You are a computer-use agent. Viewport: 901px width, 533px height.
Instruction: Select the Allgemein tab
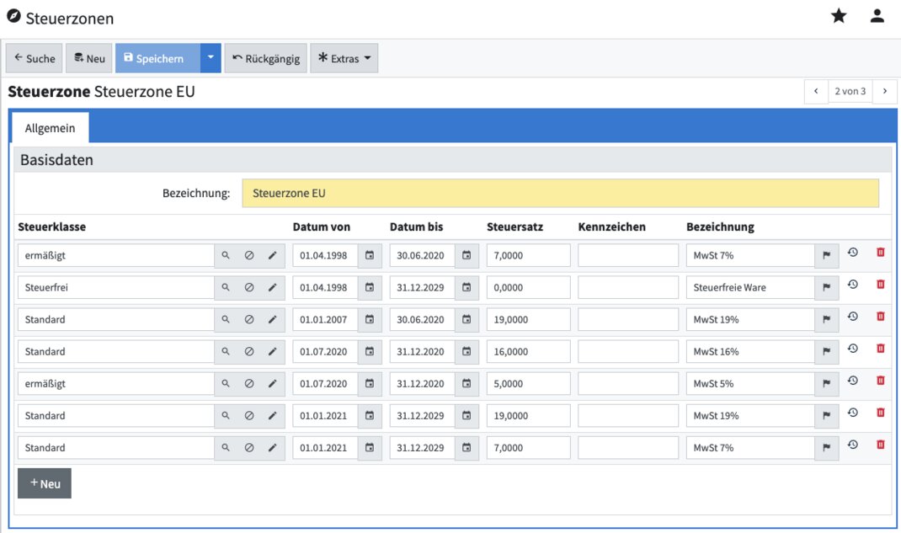pyautogui.click(x=50, y=128)
